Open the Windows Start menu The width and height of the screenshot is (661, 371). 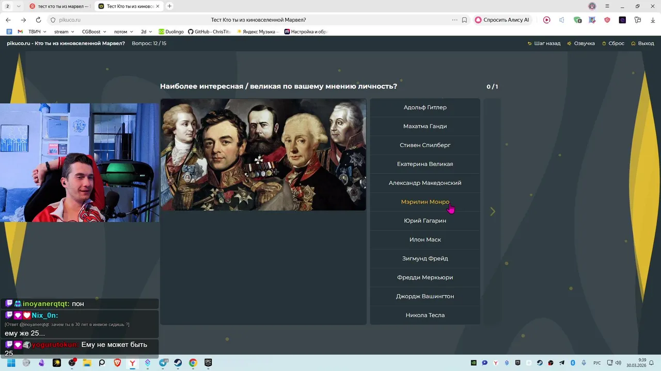(x=11, y=363)
